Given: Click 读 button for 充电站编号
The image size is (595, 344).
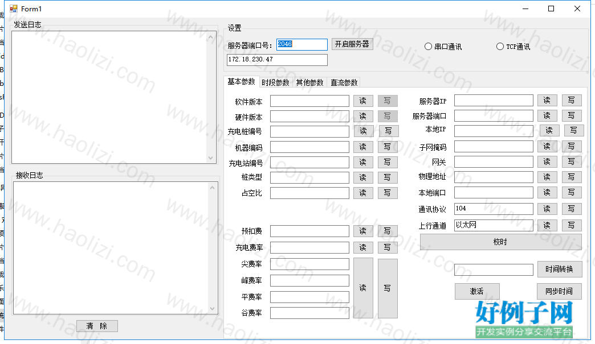Looking at the screenshot, I should [x=363, y=163].
